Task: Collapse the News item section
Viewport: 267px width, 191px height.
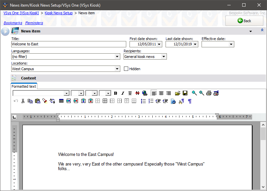Action: pyautogui.click(x=262, y=30)
